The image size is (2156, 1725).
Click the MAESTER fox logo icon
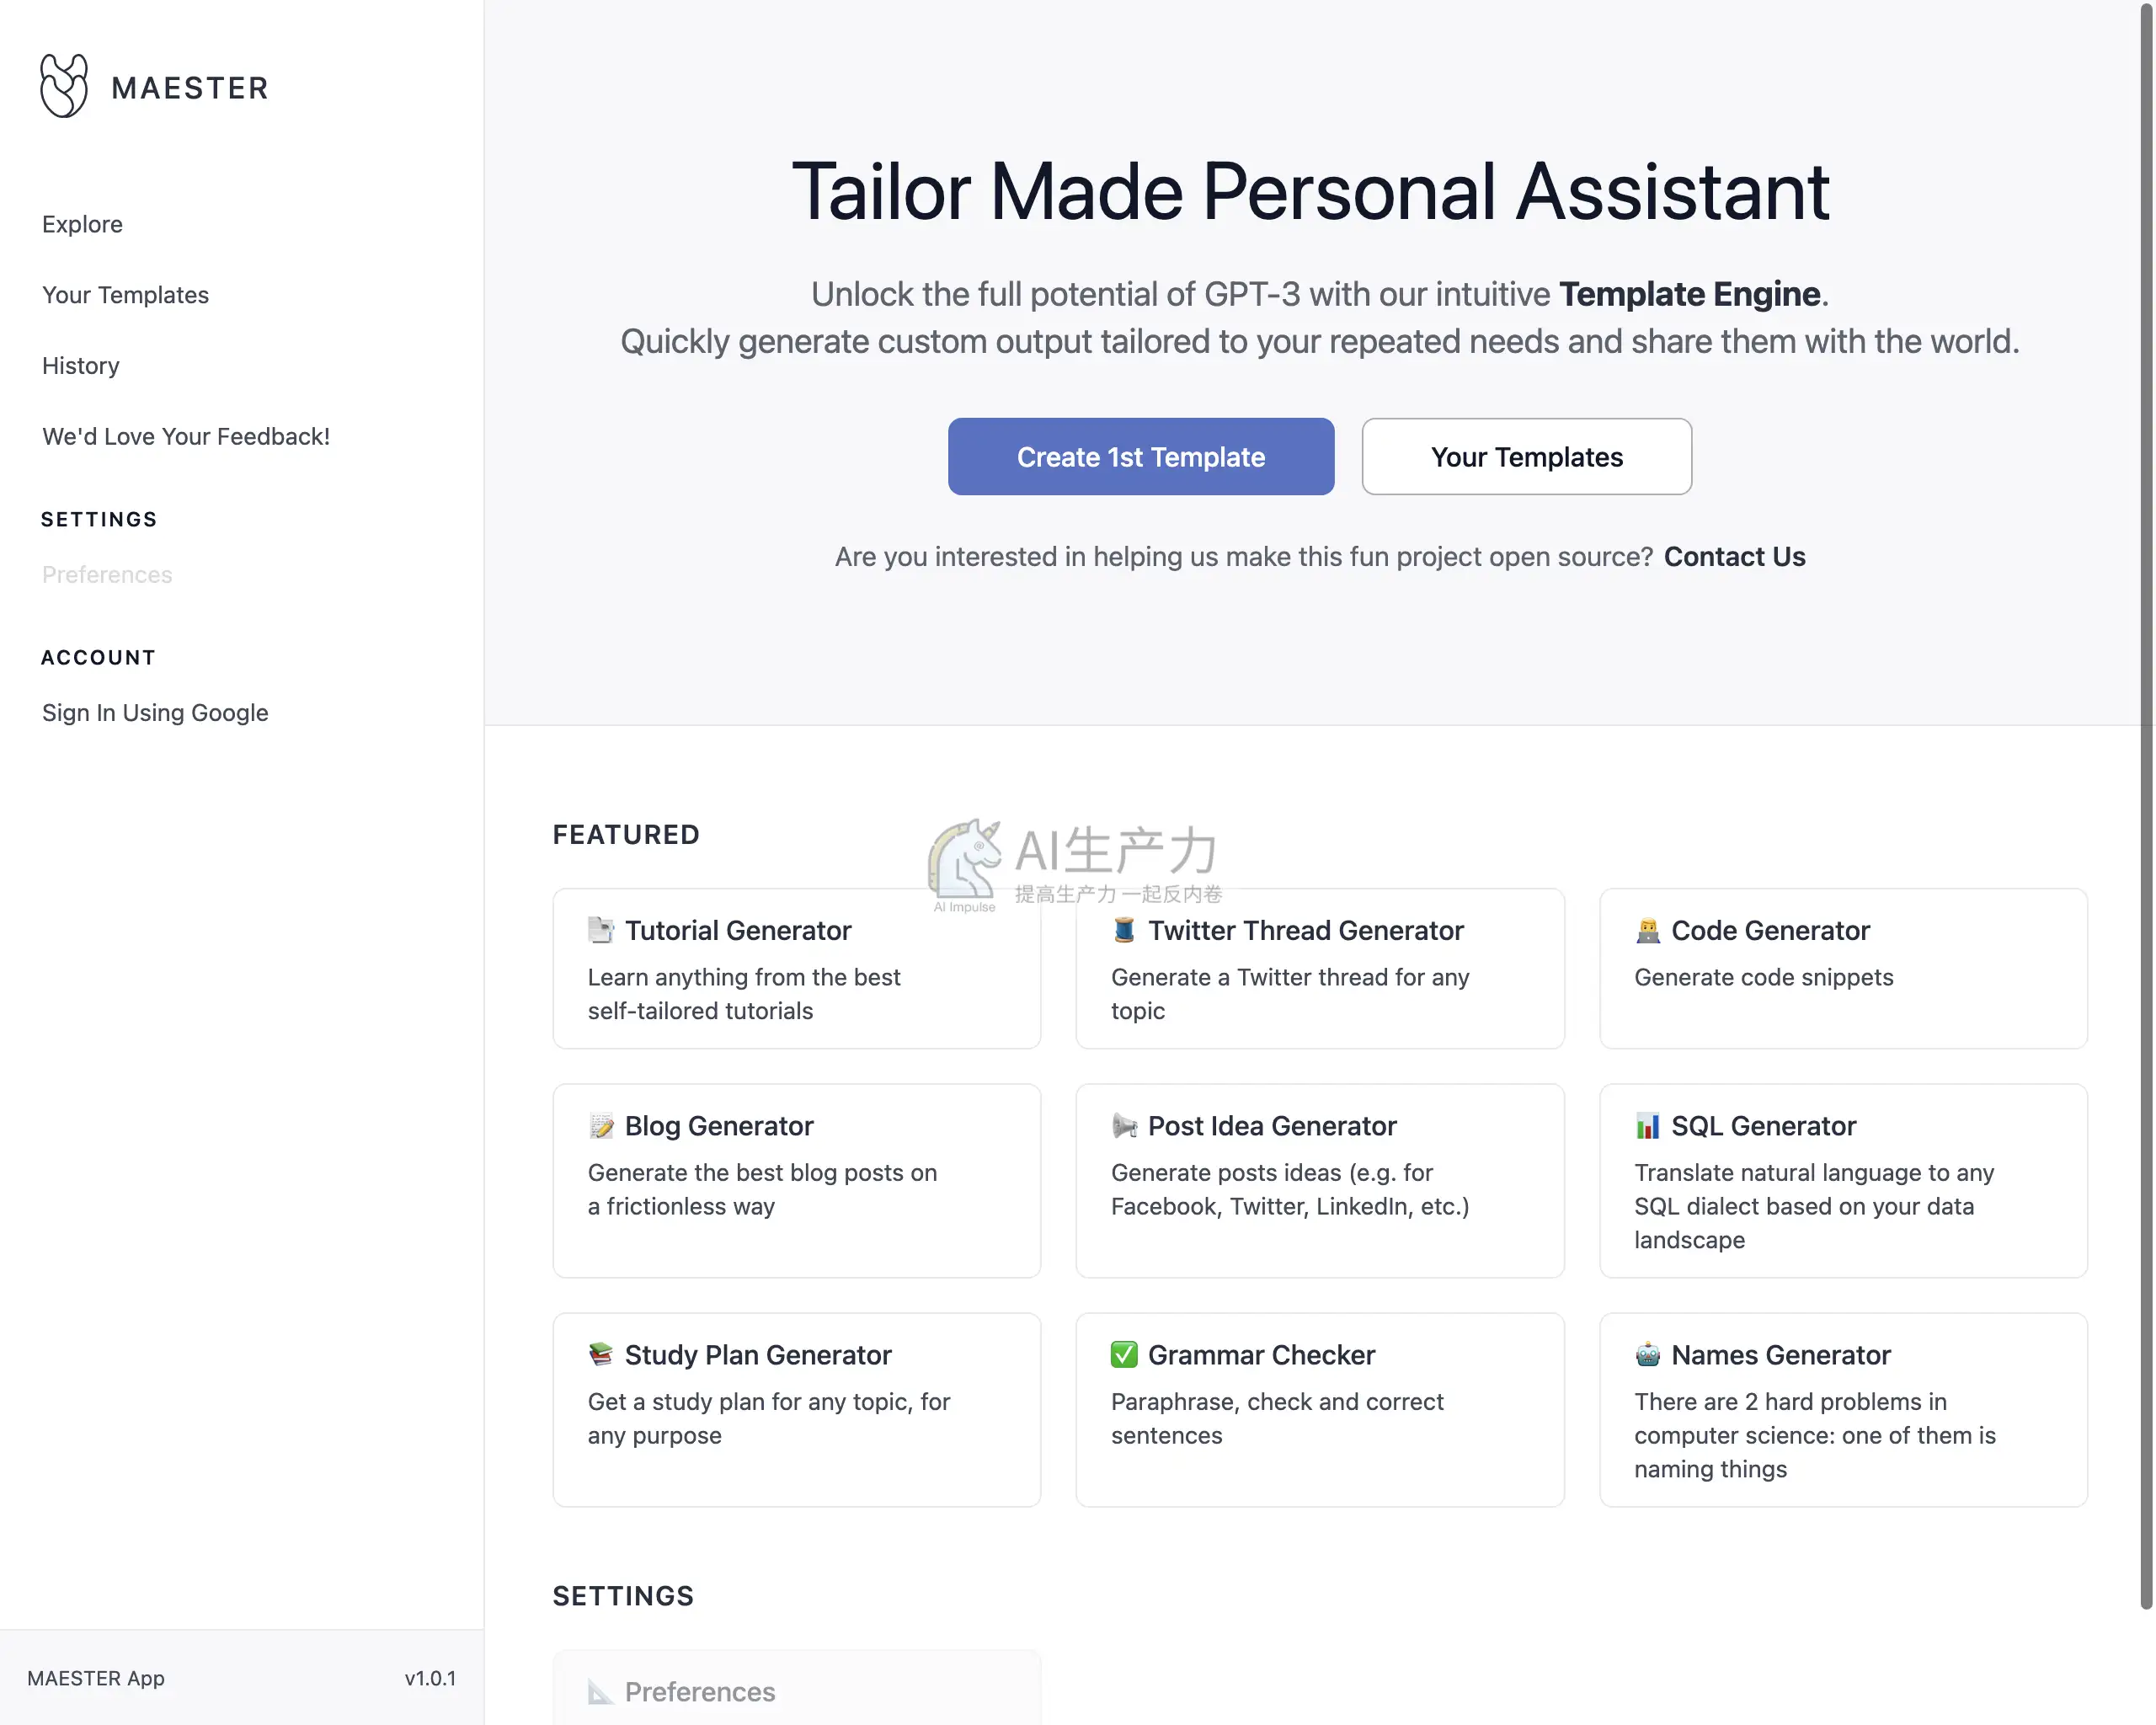click(64, 86)
